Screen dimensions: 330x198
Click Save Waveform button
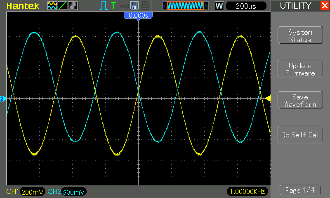tap(300, 100)
